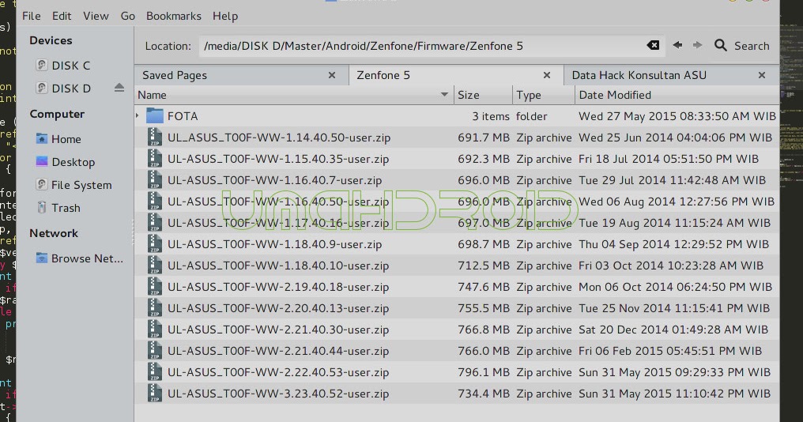Screen dimensions: 803x422
Task: Click the File System drive icon
Action: pos(41,184)
